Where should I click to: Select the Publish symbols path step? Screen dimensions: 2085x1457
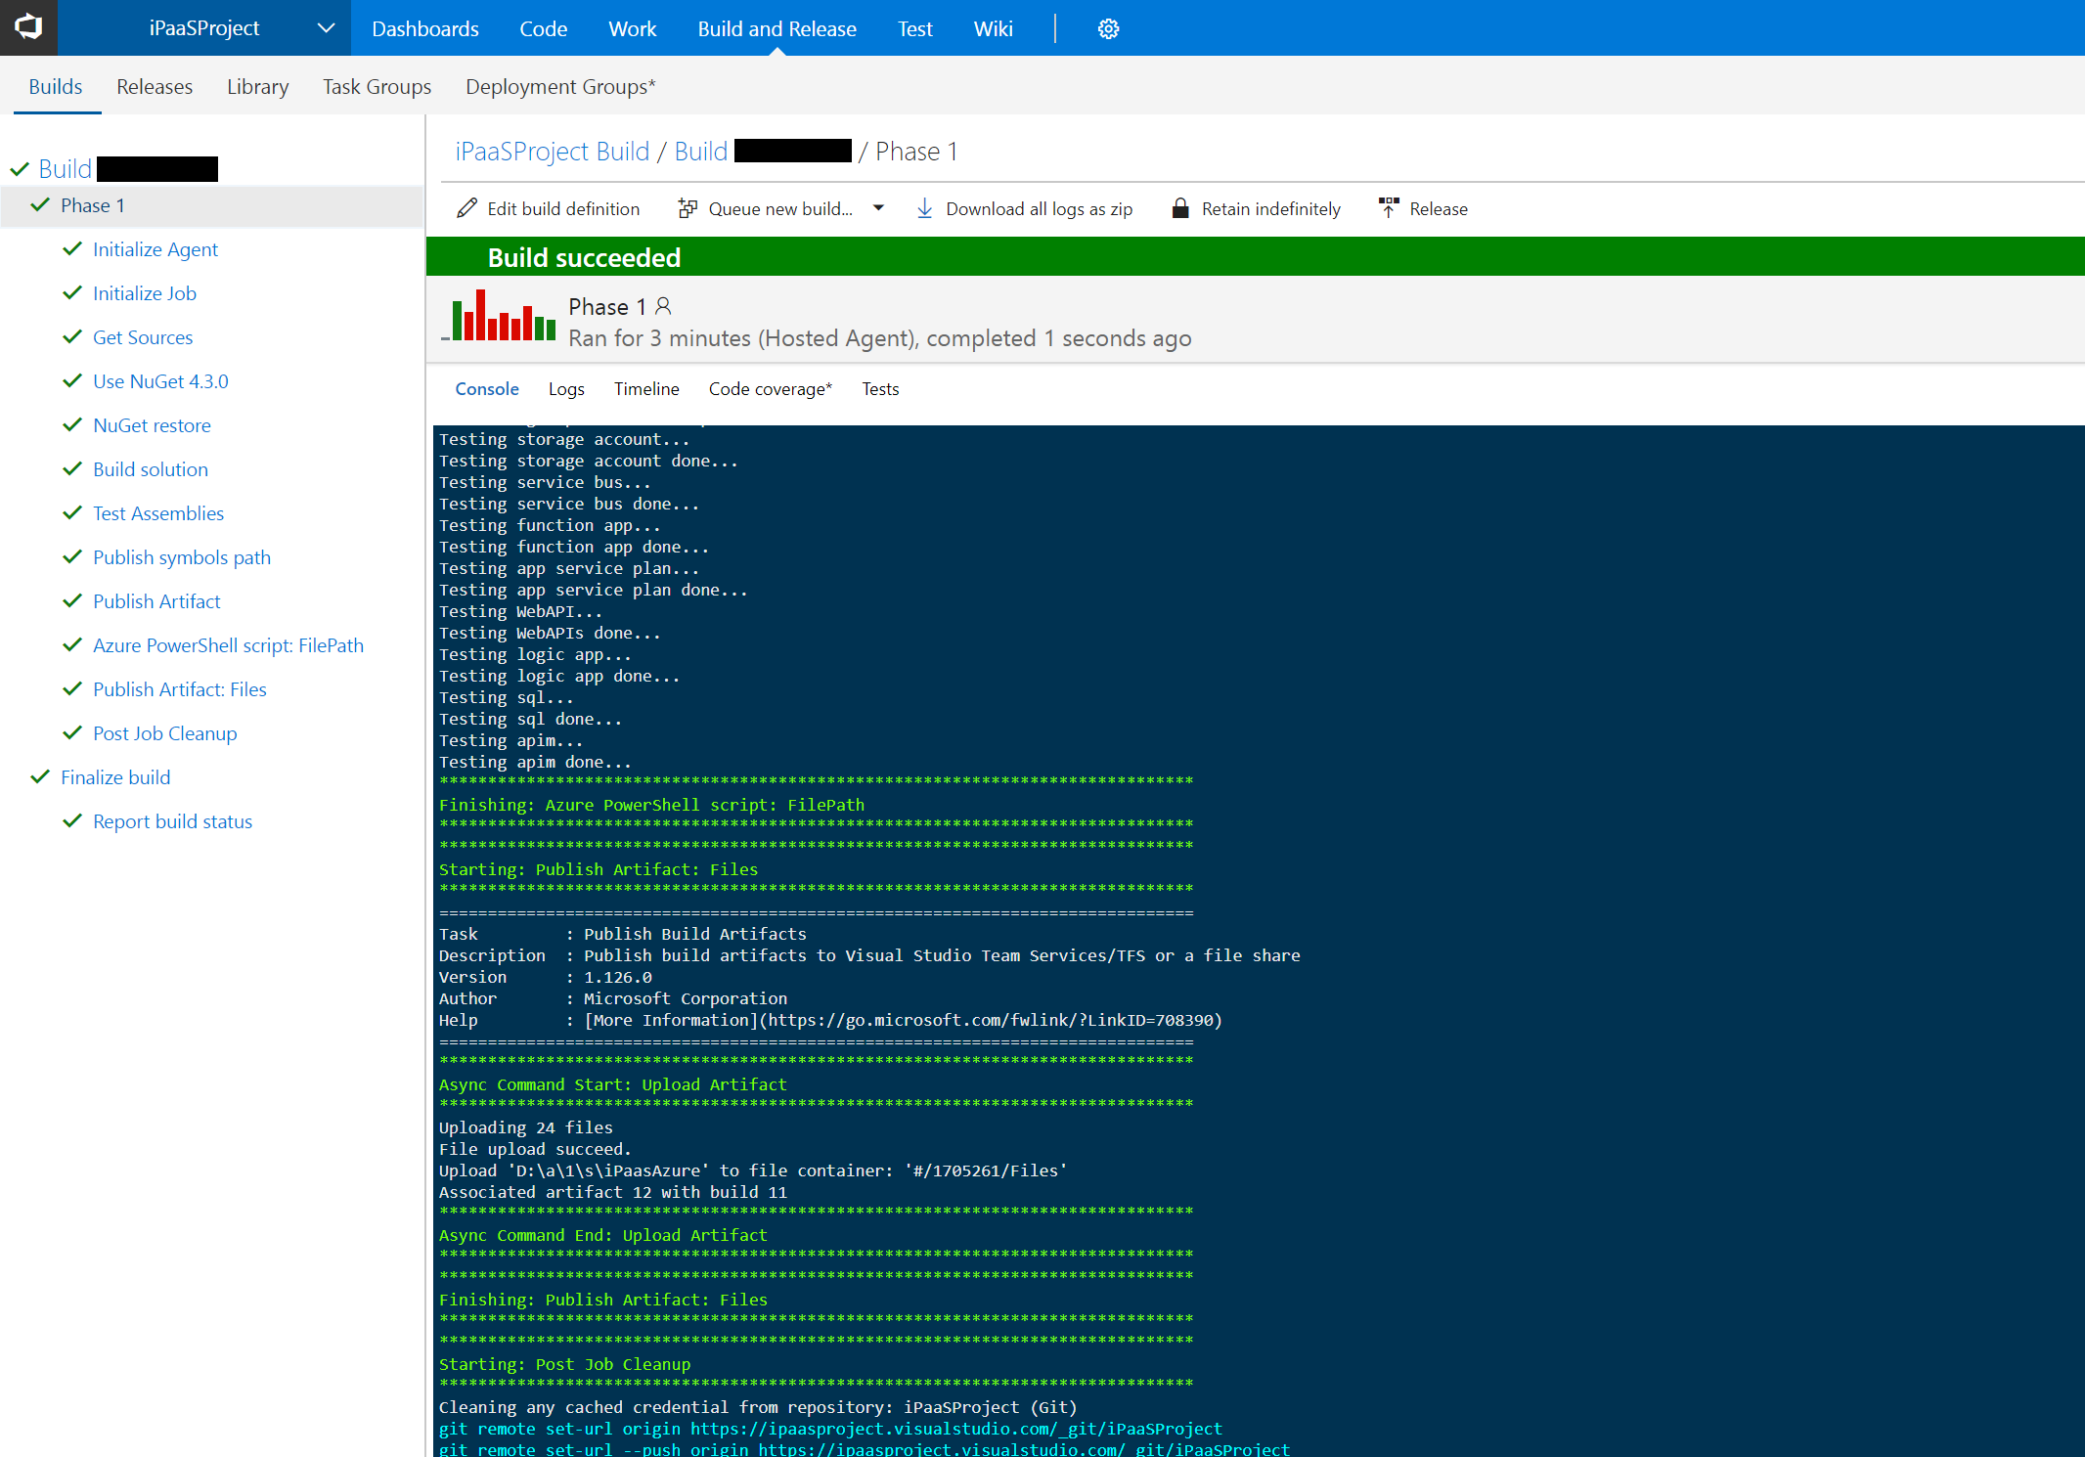pyautogui.click(x=182, y=557)
